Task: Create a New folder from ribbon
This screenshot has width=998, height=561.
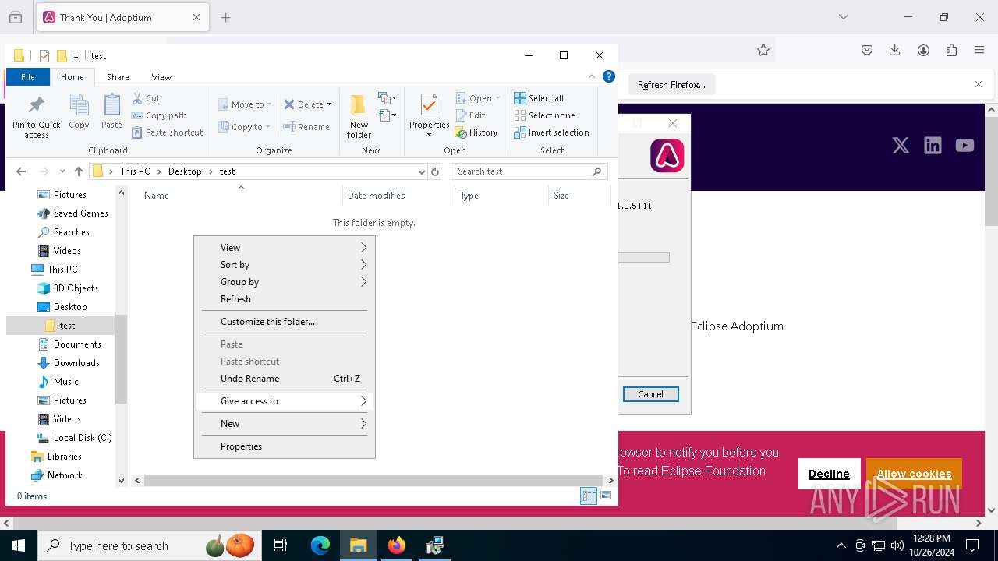Action: (x=359, y=116)
